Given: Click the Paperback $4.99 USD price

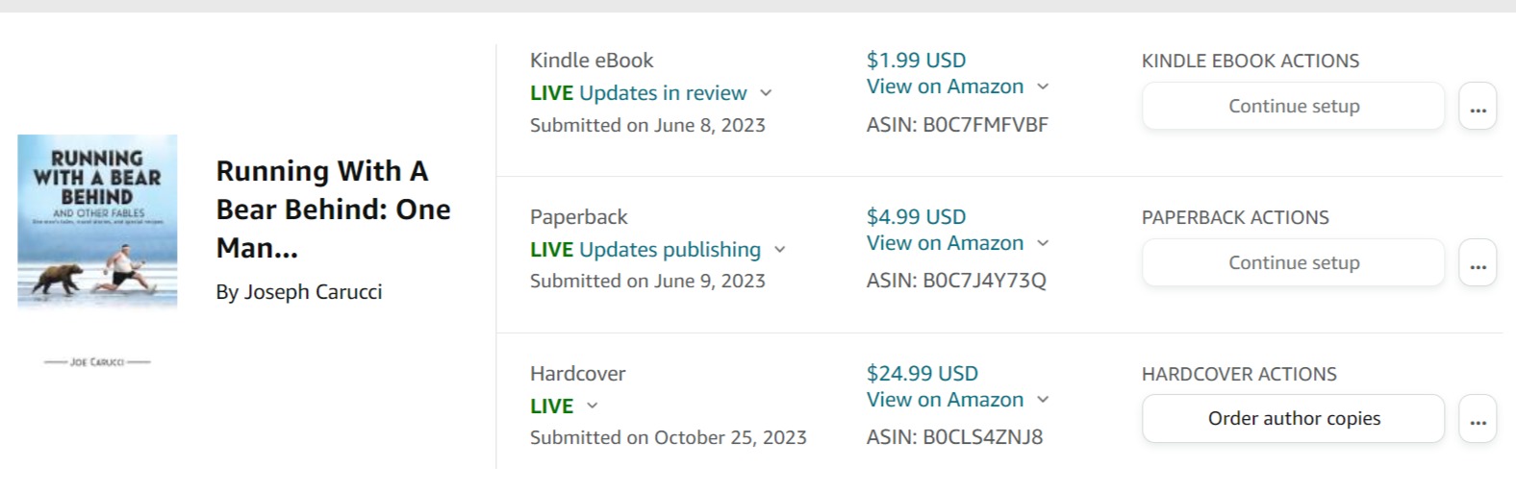Looking at the screenshot, I should (x=916, y=217).
